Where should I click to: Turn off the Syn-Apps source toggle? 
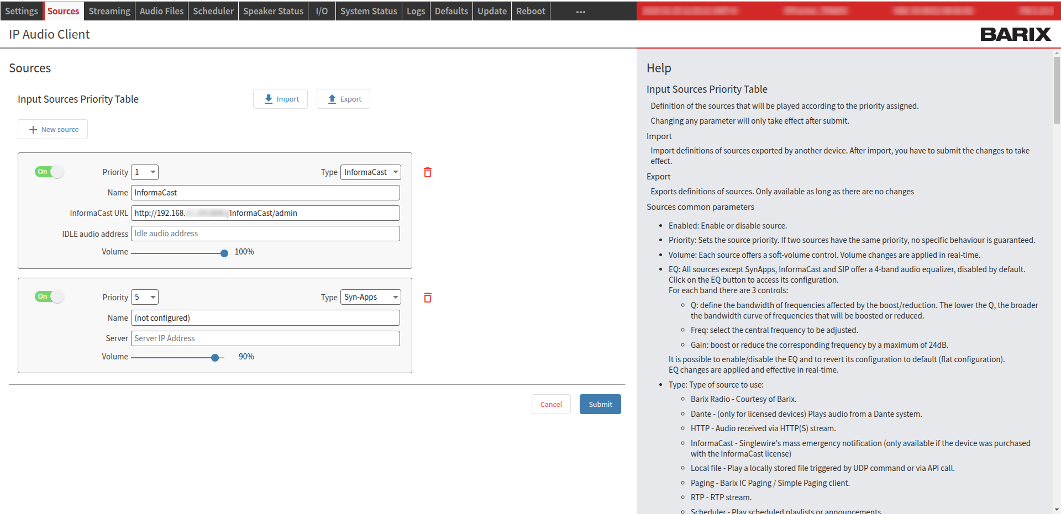point(50,296)
